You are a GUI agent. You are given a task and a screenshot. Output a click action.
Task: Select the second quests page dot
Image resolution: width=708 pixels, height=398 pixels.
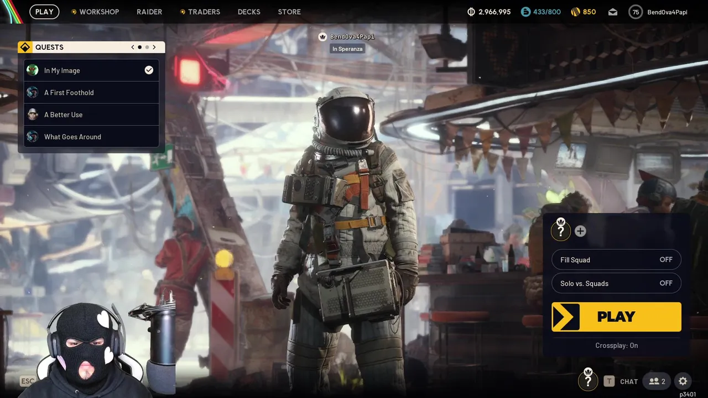147,47
